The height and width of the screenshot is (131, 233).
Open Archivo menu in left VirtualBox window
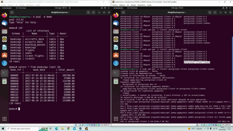(x=3, y=5)
